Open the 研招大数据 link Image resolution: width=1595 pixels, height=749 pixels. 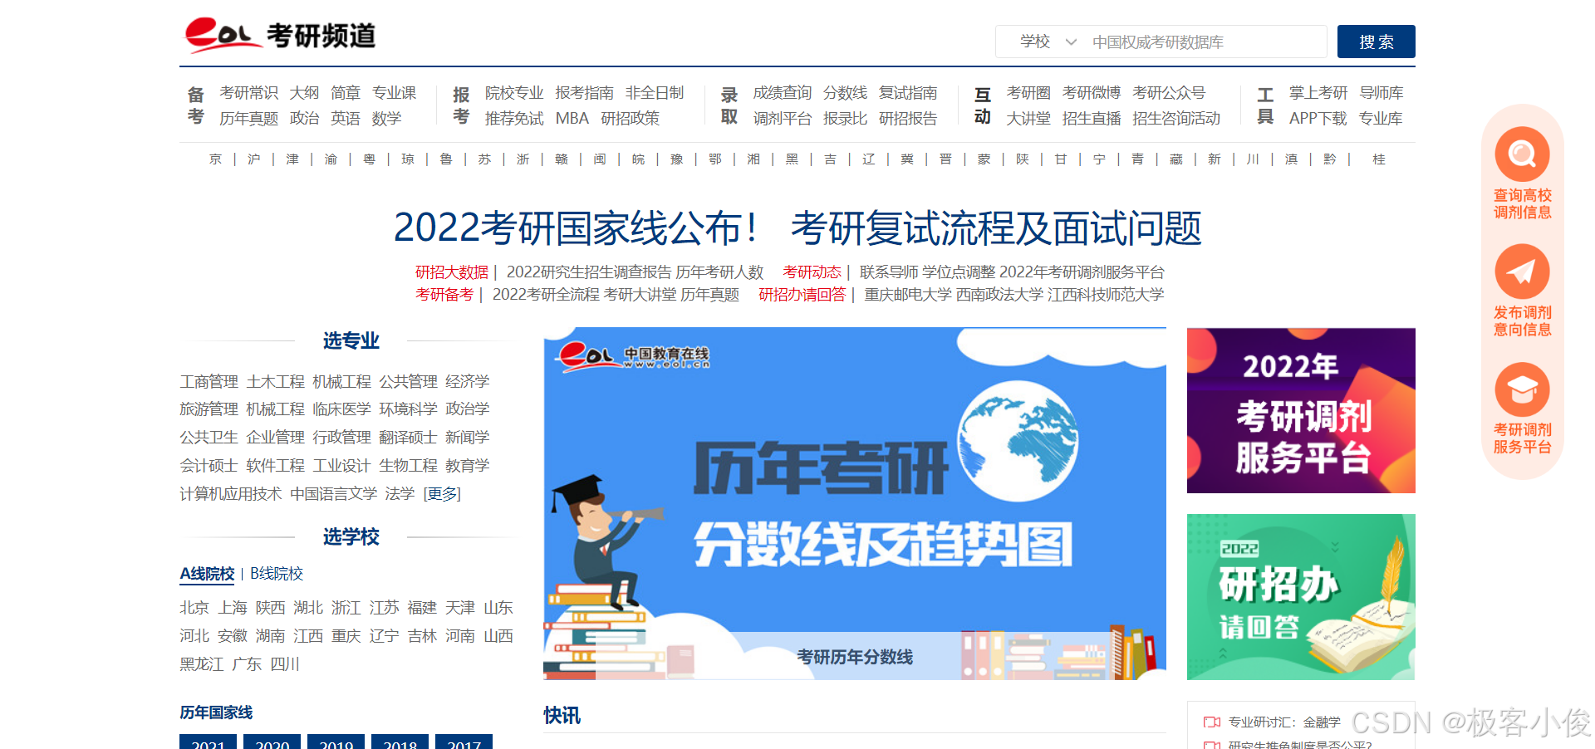point(452,272)
